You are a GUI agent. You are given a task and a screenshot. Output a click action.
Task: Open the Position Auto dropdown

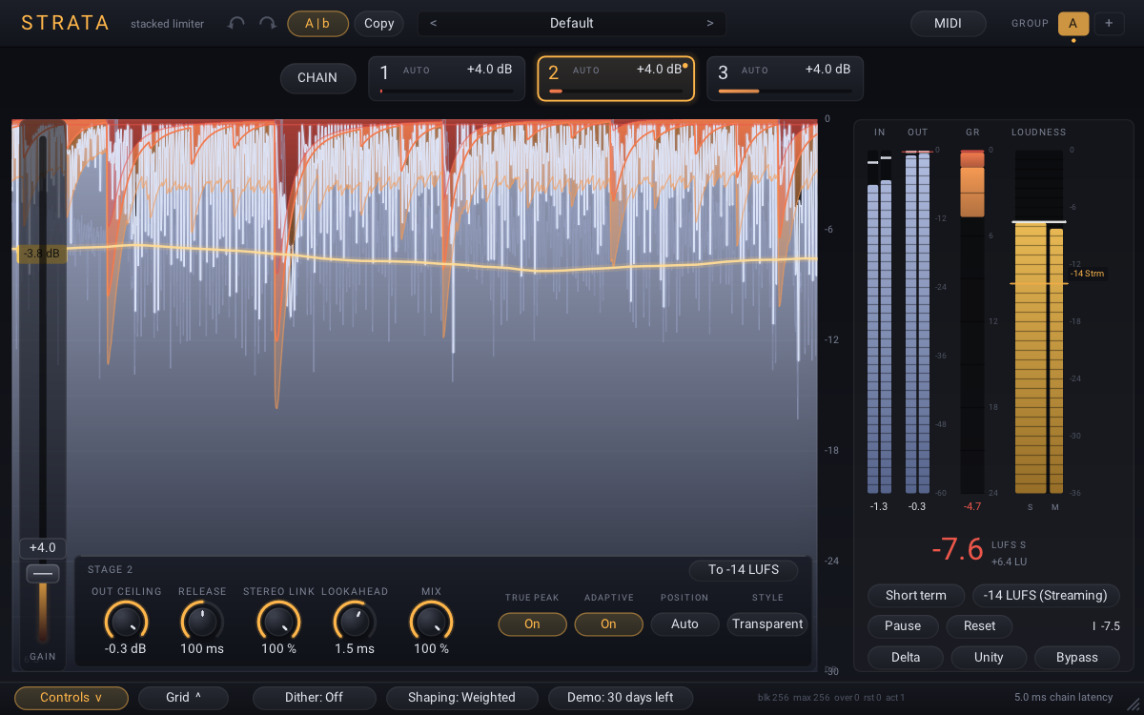tap(684, 624)
